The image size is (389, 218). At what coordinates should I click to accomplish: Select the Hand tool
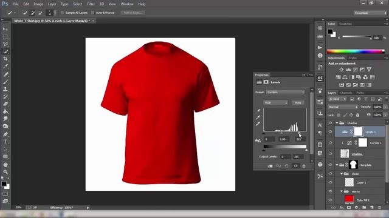[5, 164]
